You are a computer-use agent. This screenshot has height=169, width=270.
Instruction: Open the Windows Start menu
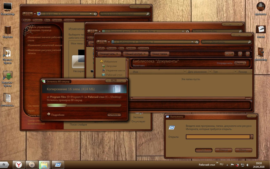[x=4, y=165]
